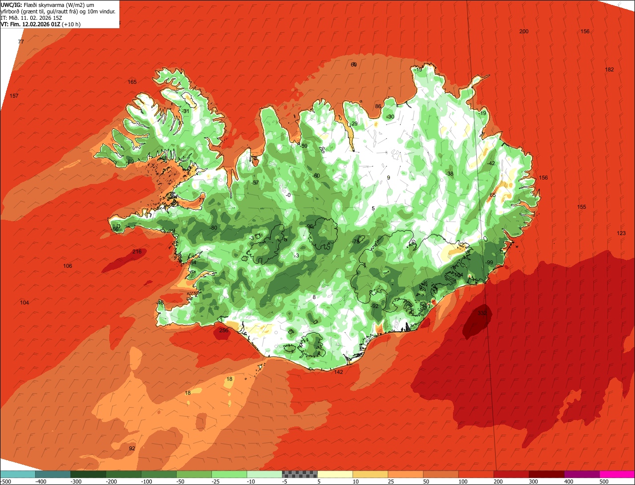
Task: Click the map value 216 in dark red patch
Action: pos(137,251)
